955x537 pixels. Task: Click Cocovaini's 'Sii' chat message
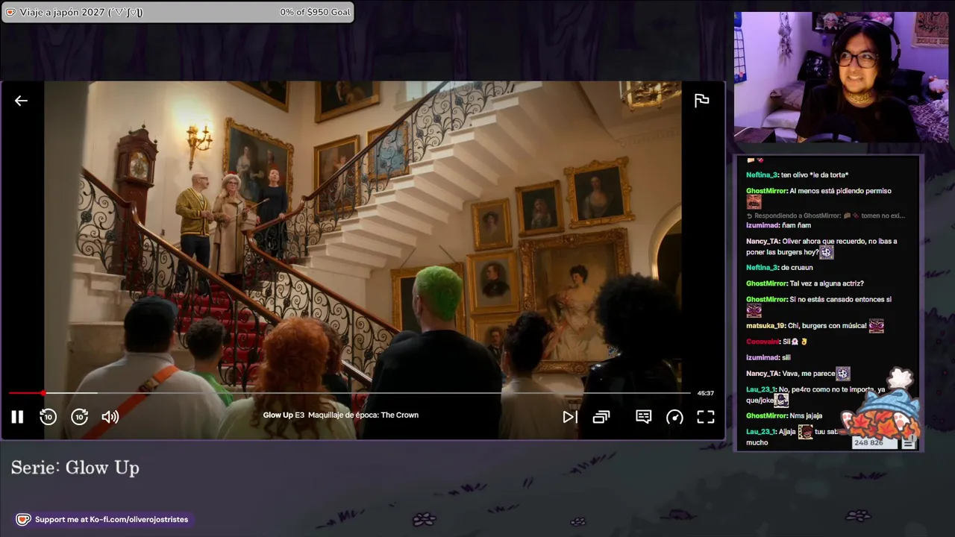tap(777, 342)
